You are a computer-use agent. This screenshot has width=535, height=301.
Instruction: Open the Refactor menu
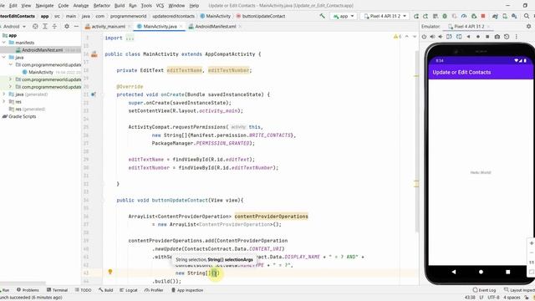point(102,6)
